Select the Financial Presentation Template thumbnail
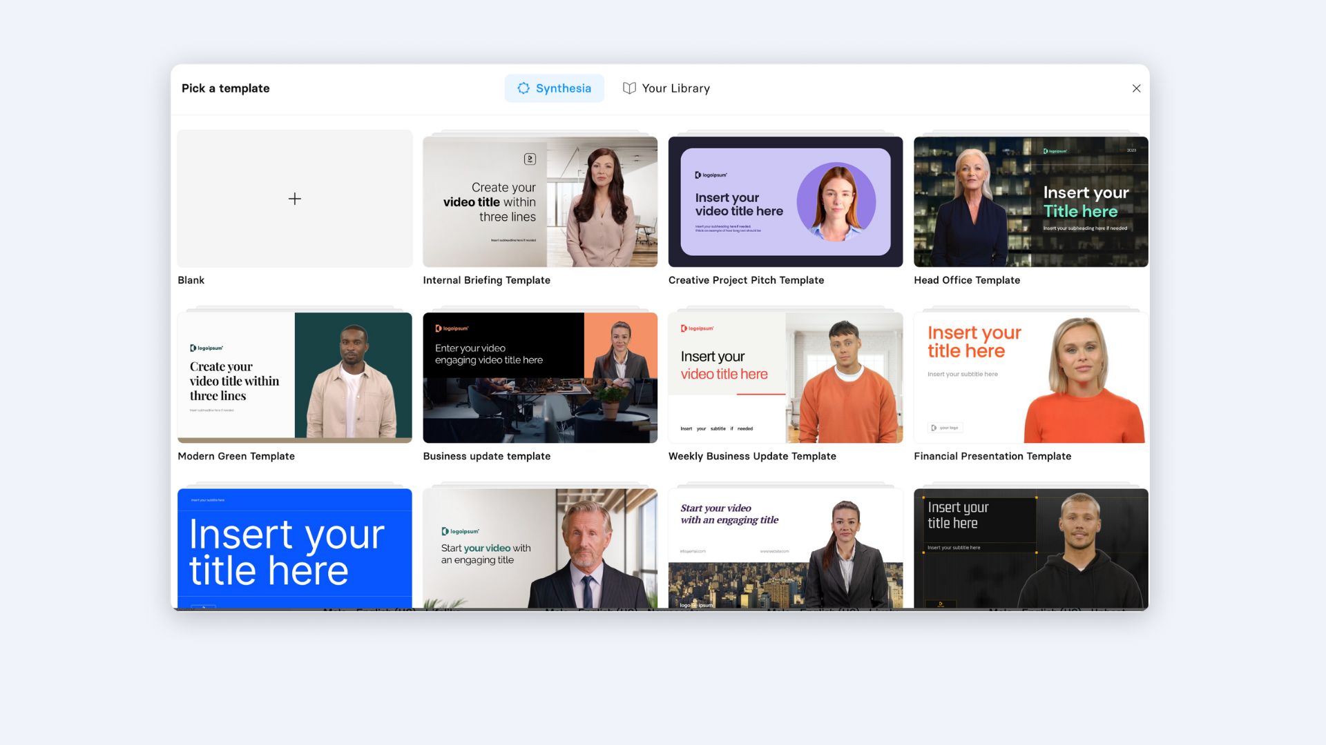The width and height of the screenshot is (1326, 745). [x=1031, y=377]
